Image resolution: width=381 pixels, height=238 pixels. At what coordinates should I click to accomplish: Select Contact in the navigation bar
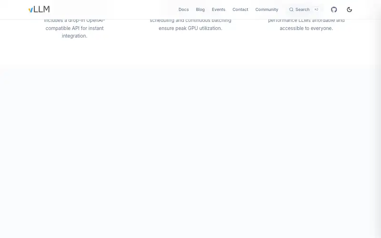[x=241, y=10]
